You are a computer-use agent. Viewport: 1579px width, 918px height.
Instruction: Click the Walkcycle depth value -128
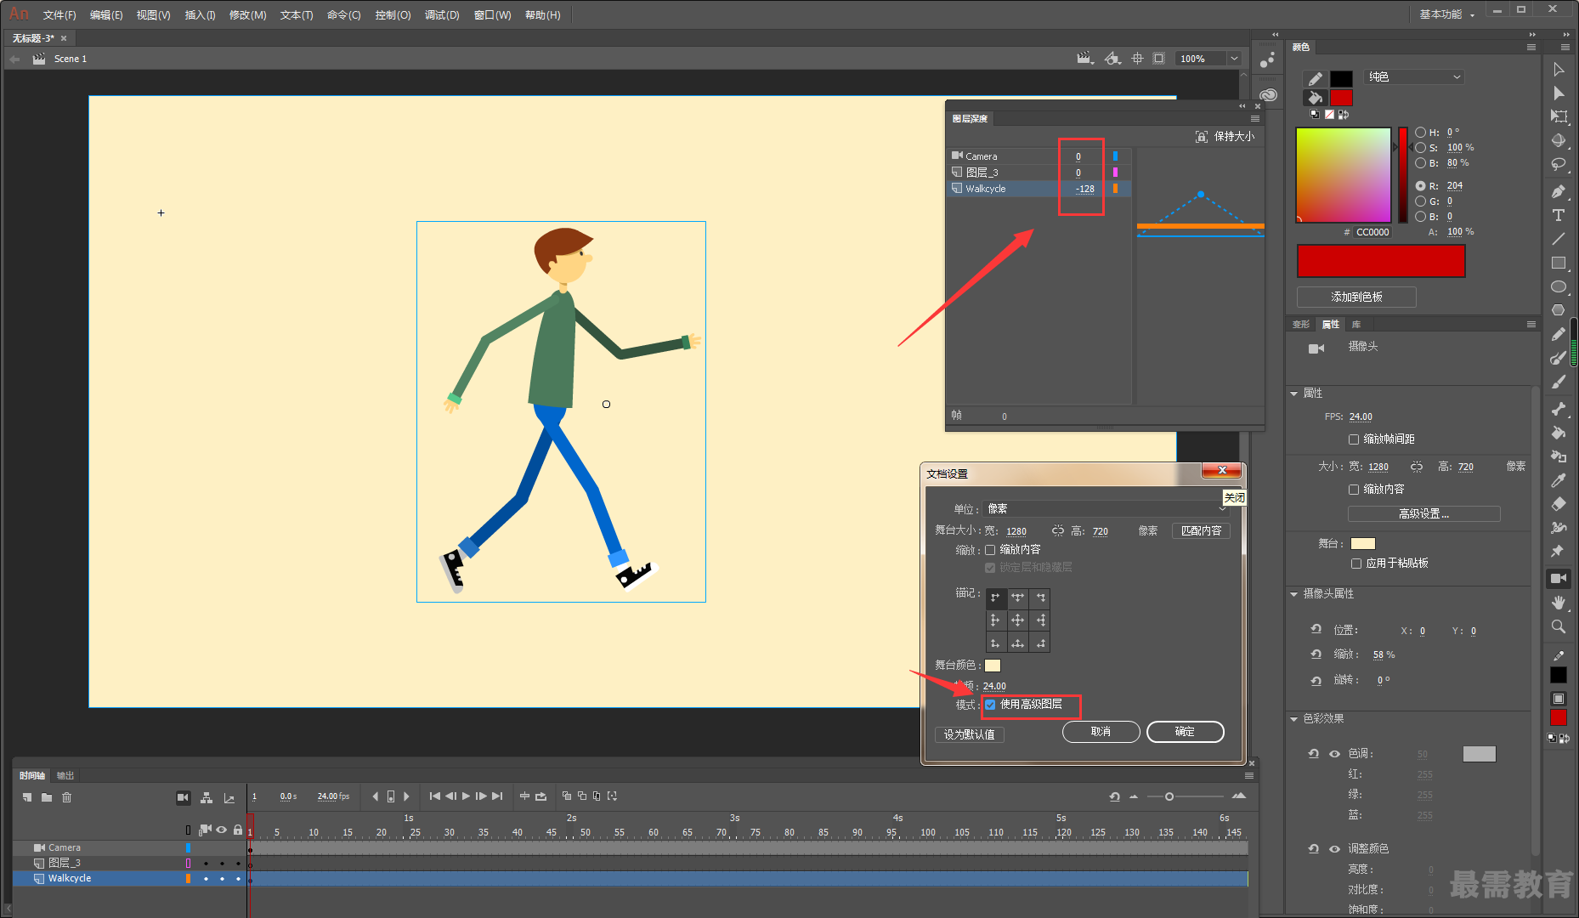point(1085,189)
